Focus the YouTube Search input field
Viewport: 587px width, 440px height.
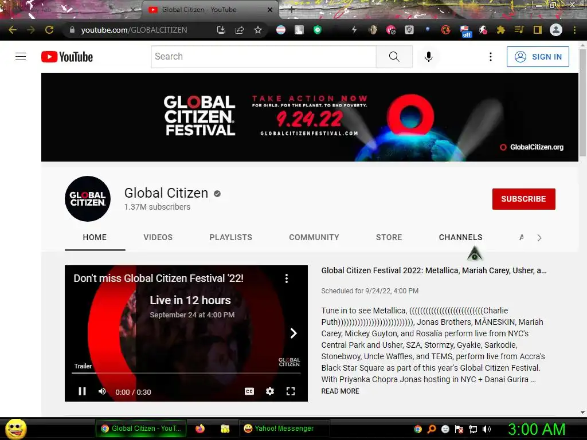click(x=264, y=57)
